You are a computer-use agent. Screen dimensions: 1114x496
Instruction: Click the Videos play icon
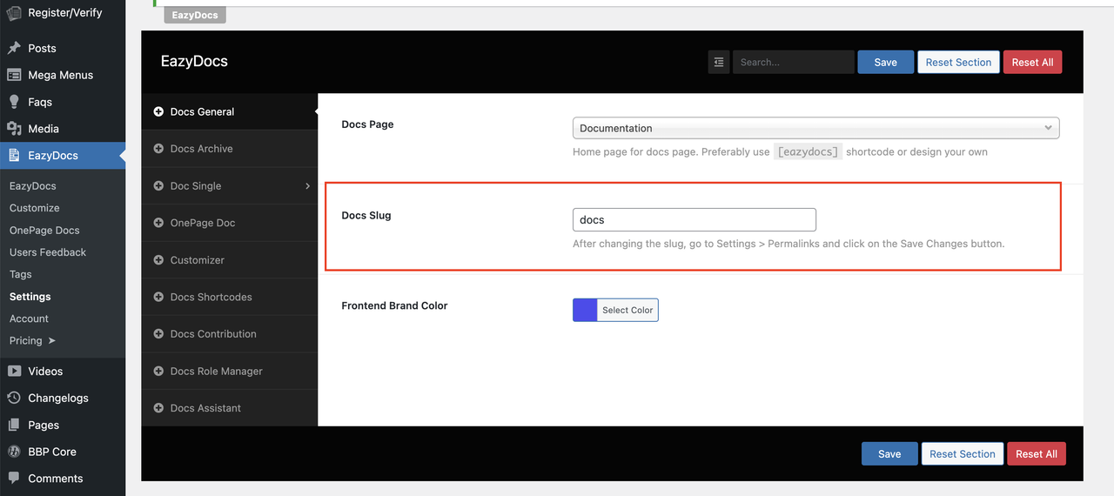(14, 371)
